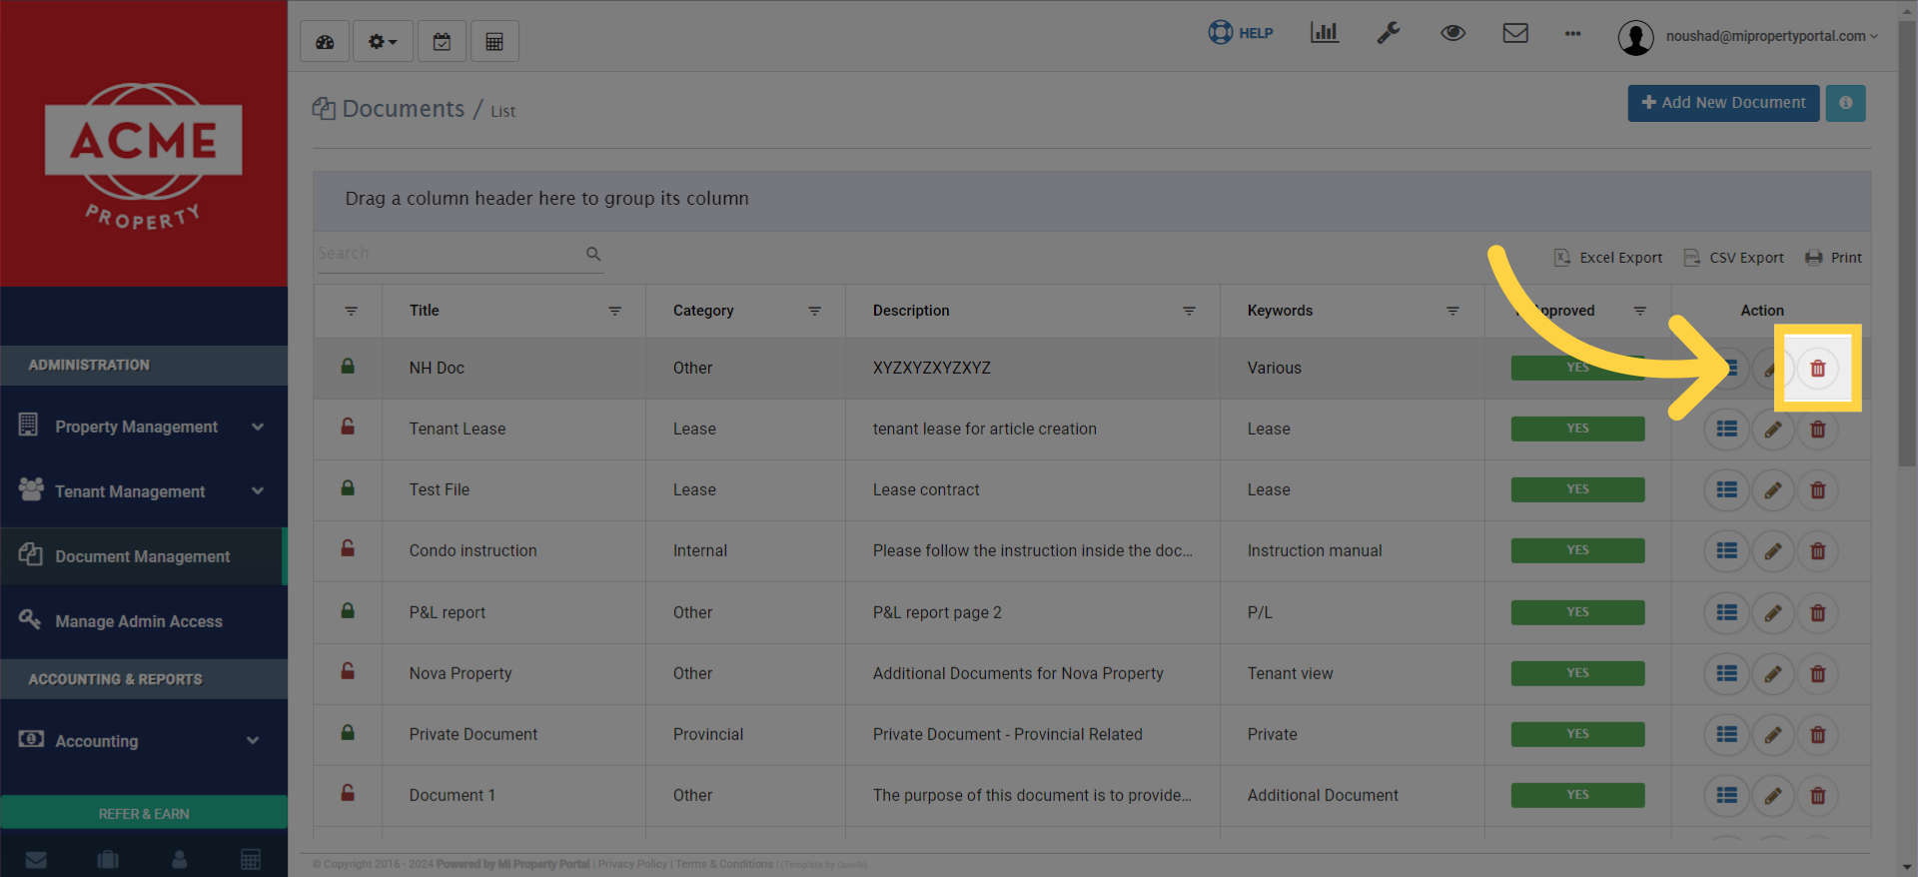Open Privacy Policy footer link
This screenshot has height=877, width=1918.
pyautogui.click(x=632, y=865)
